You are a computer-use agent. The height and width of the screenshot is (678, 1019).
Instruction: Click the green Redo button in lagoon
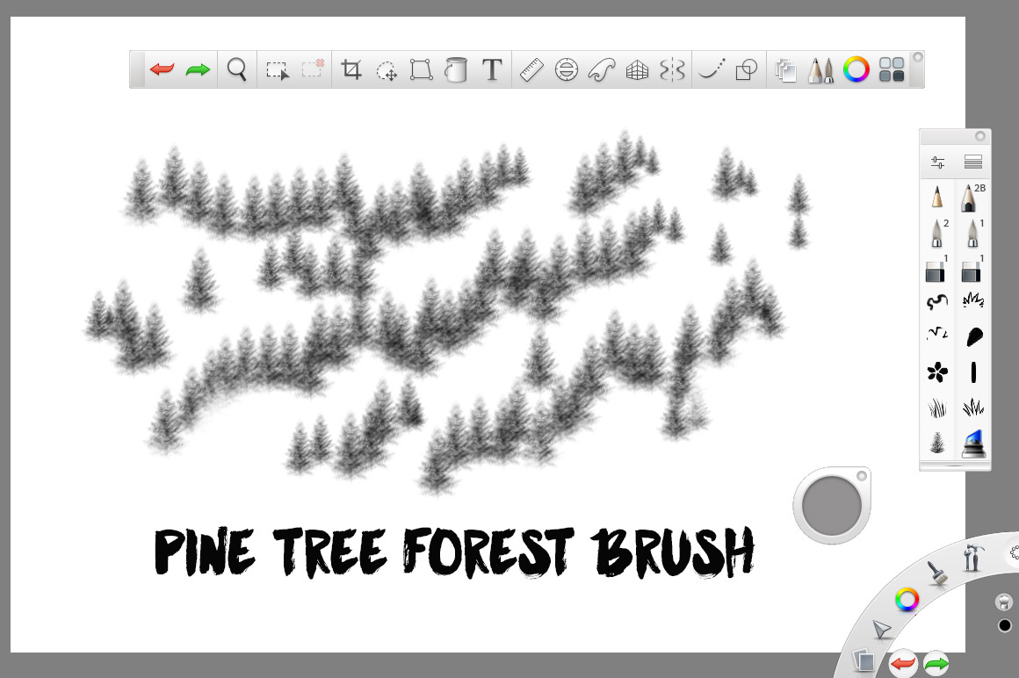(936, 663)
